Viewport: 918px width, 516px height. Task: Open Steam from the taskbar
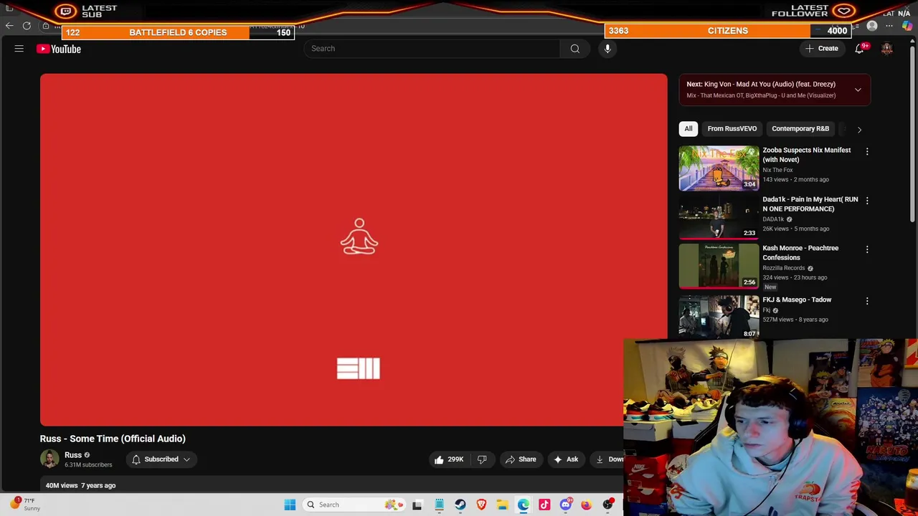point(460,505)
